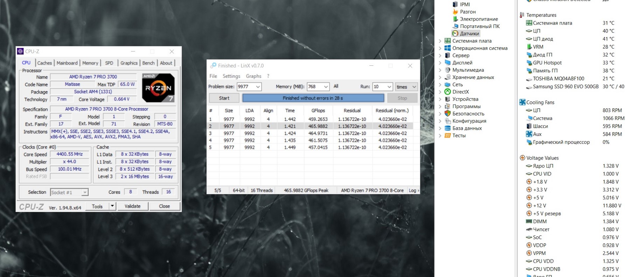Select the Разгон flame icon in tree

click(455, 12)
